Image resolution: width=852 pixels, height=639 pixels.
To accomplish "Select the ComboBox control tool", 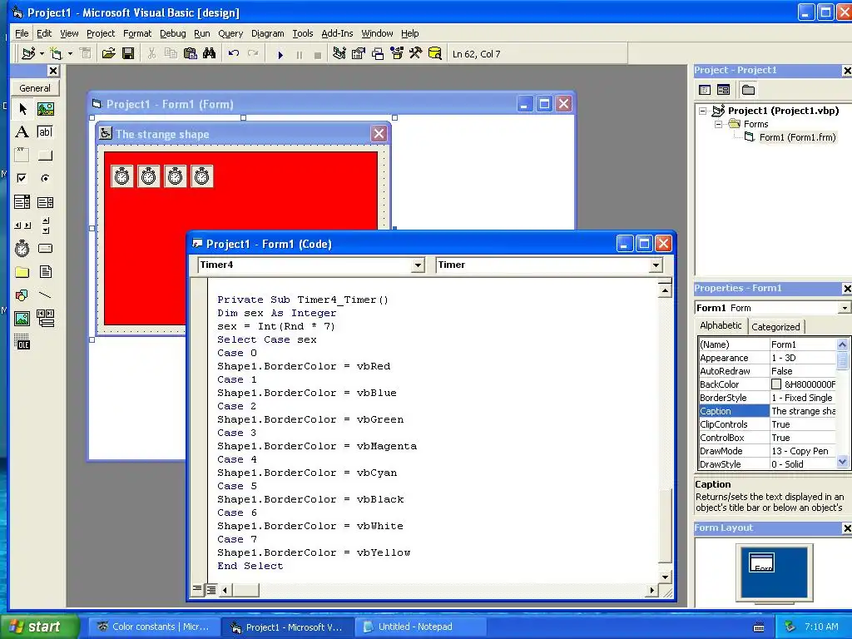I will (22, 202).
